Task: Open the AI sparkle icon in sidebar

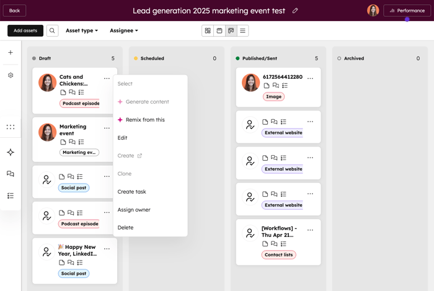Action: [11, 152]
